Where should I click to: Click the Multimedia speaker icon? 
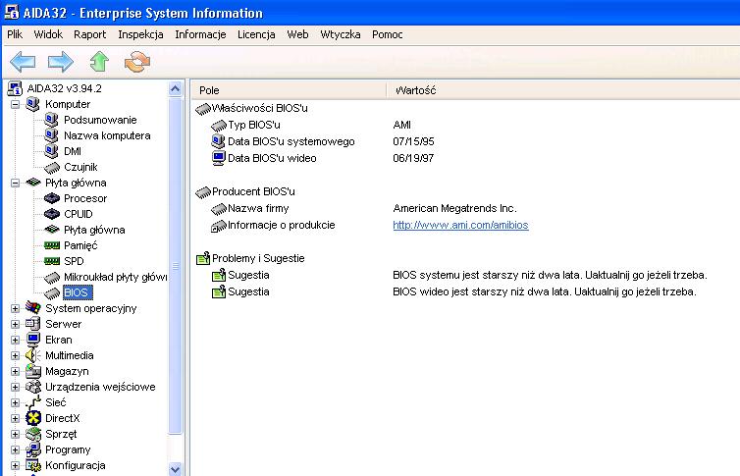coord(33,355)
